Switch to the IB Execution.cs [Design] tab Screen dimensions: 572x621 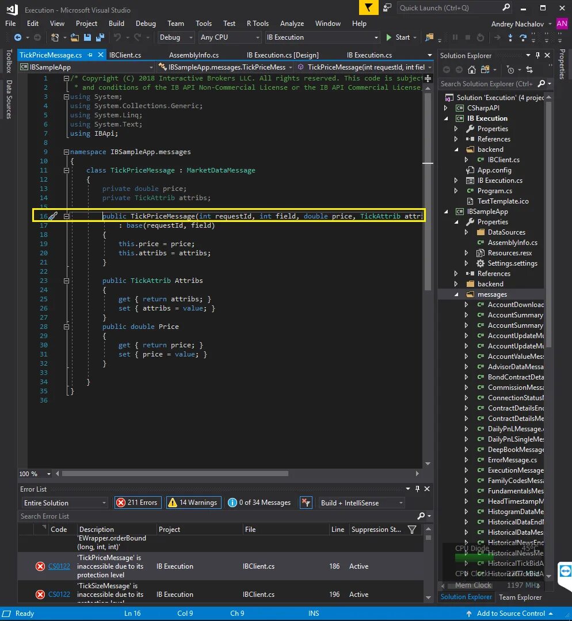pyautogui.click(x=282, y=55)
